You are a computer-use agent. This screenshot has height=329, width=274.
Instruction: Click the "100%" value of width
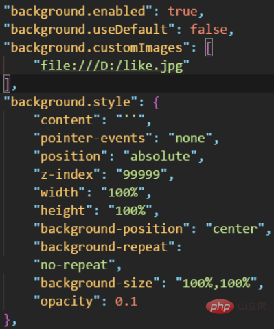(x=123, y=192)
